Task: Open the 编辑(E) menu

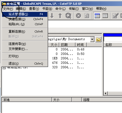Action: [x=21, y=9]
